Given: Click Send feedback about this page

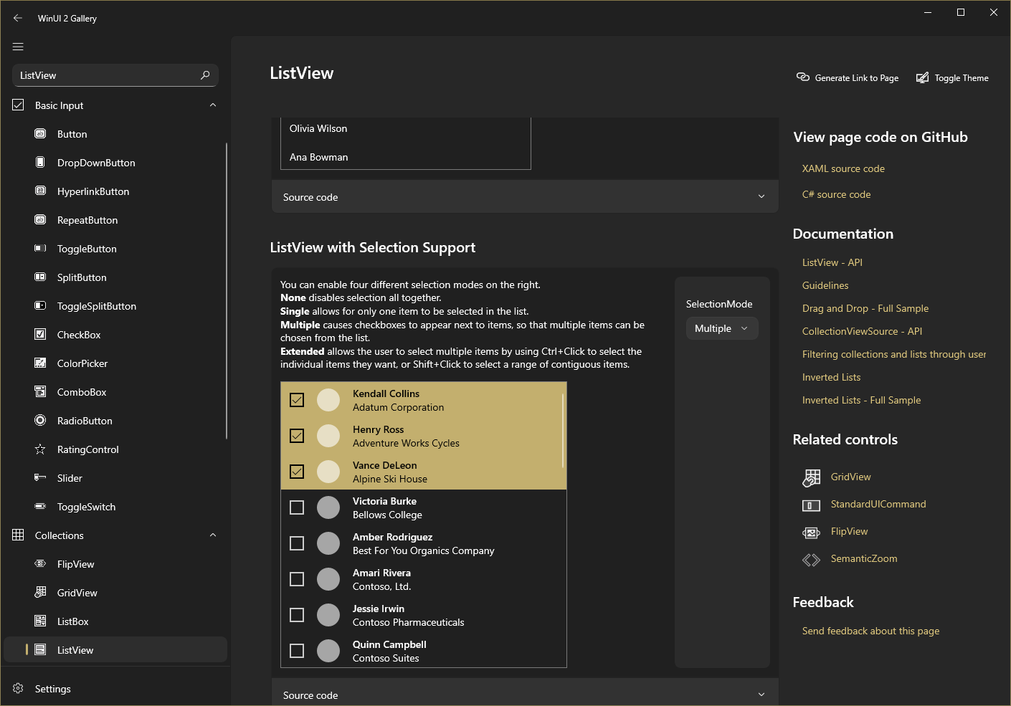Looking at the screenshot, I should pos(870,631).
